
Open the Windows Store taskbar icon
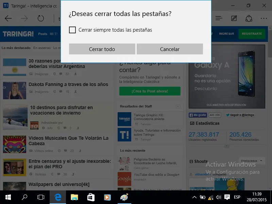pyautogui.click(x=91, y=197)
